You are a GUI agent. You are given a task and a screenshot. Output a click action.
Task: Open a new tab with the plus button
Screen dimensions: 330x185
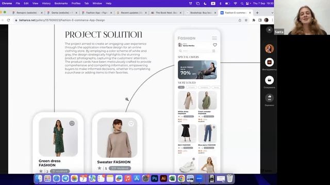point(257,13)
